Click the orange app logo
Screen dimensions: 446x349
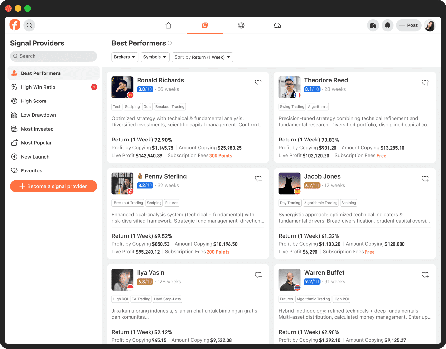[15, 25]
